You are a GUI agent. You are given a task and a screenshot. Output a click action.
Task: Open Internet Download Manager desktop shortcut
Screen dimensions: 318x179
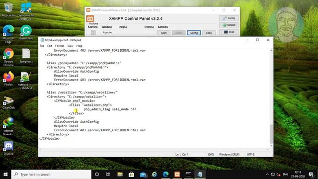[8, 126]
